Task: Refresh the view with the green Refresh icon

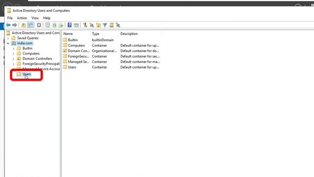Action: click(x=54, y=25)
